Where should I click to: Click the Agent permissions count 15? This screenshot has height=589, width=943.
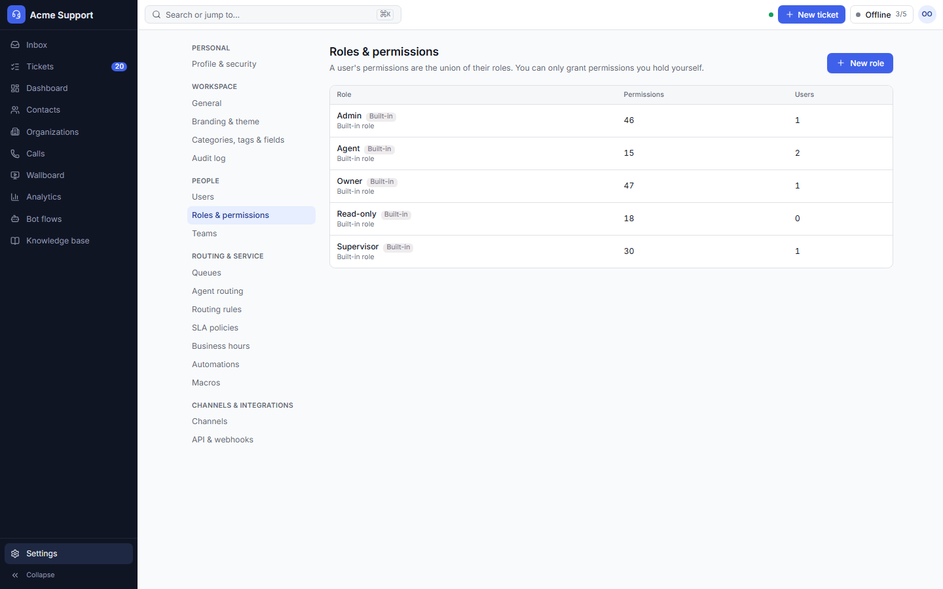click(629, 153)
